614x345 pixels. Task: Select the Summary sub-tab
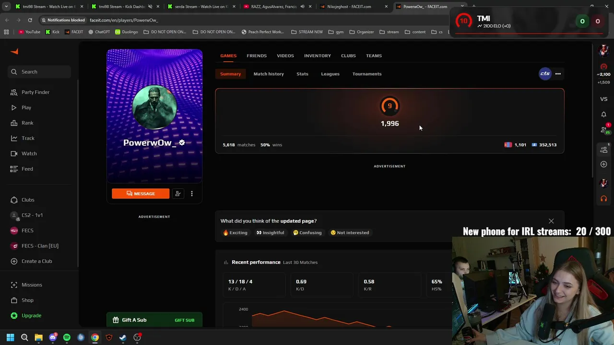[230, 74]
